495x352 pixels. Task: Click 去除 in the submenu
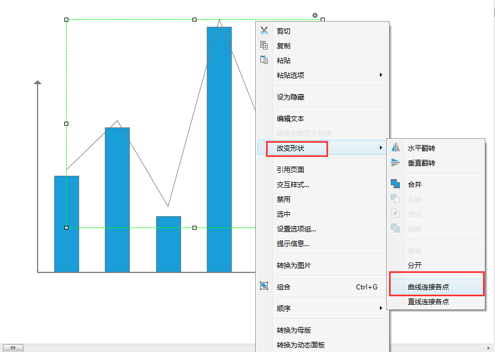point(436,199)
